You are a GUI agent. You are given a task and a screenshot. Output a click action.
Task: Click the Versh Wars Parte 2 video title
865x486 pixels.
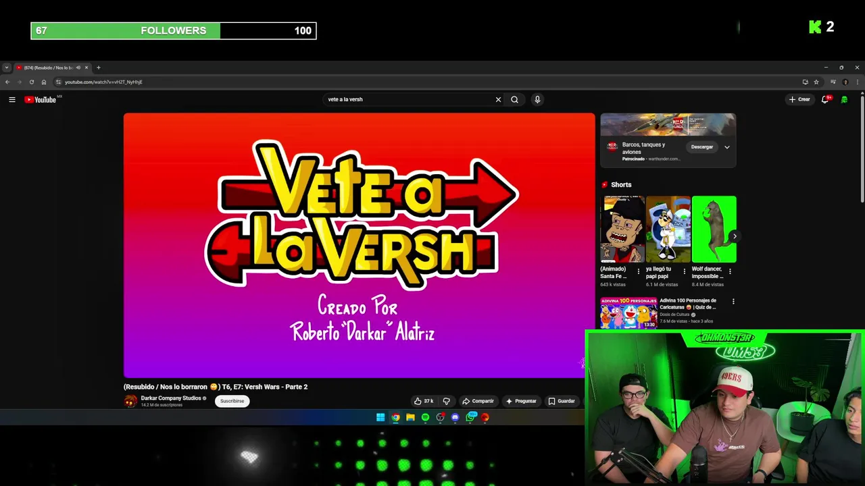[216, 387]
